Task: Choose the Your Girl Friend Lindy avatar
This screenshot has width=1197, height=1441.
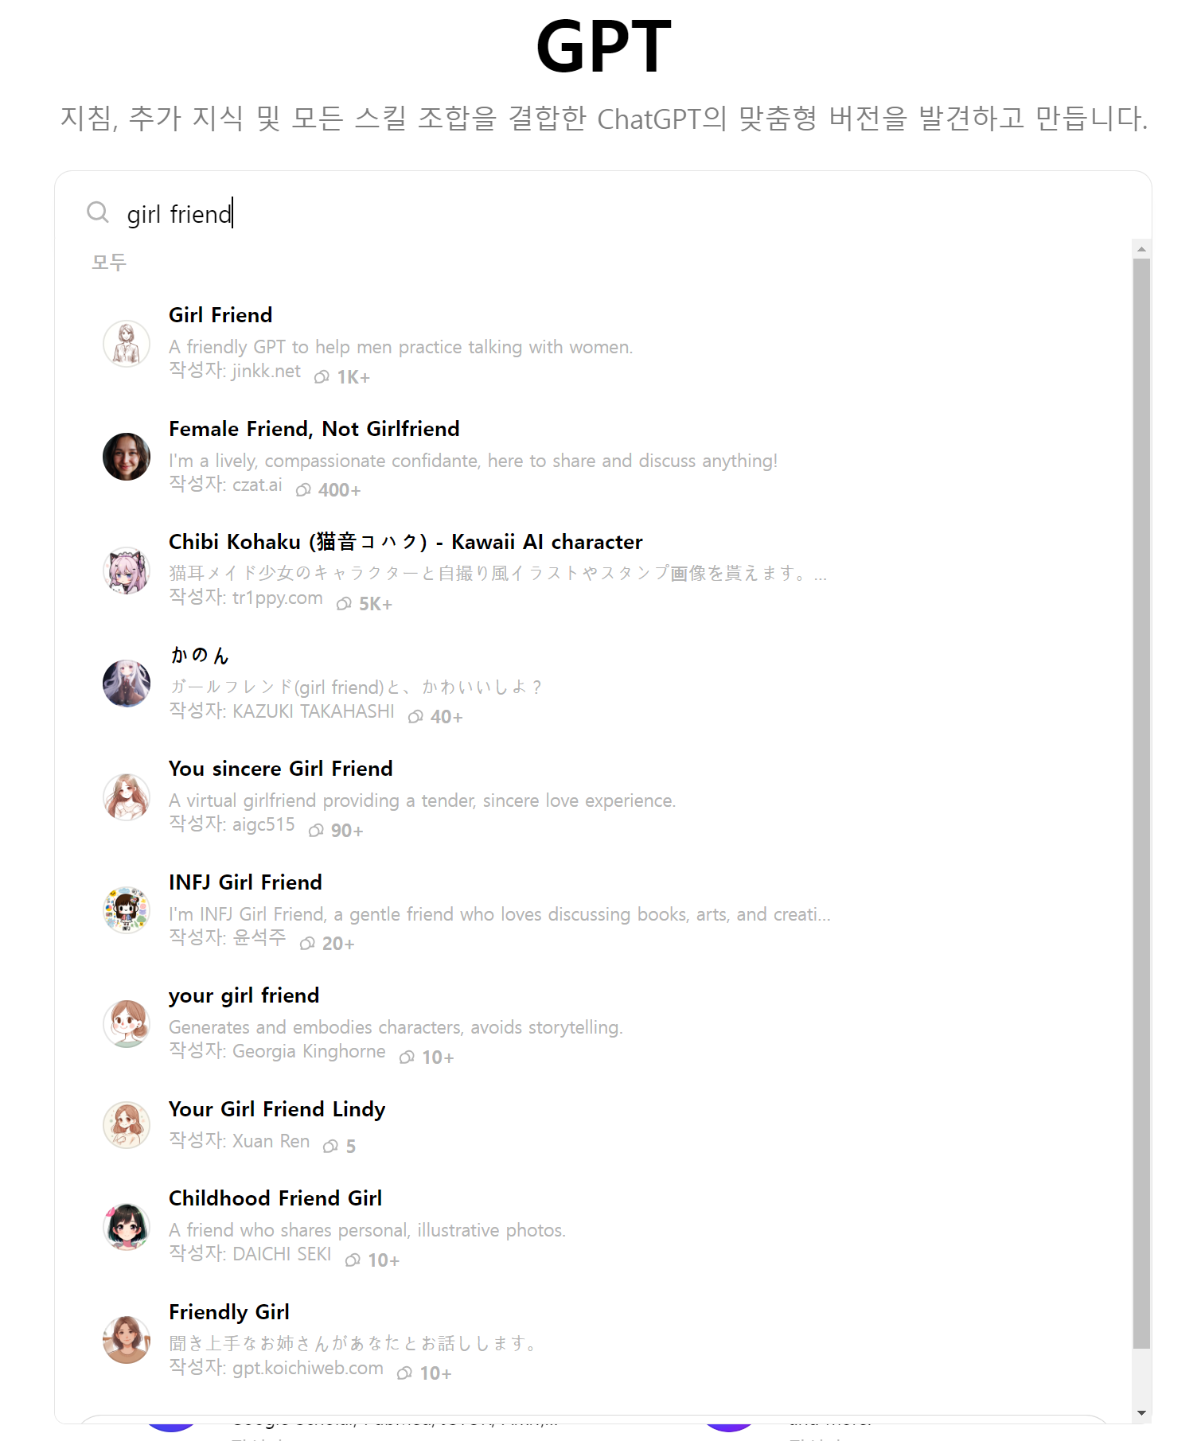Action: point(127,1125)
